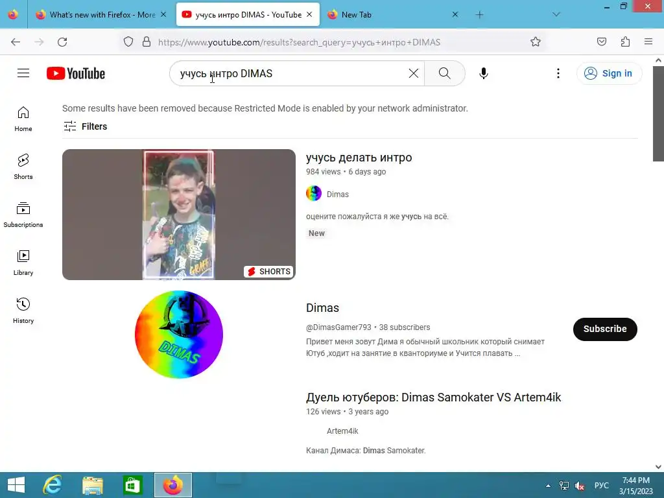Expand search Filters
This screenshot has width=664, height=498.
(x=85, y=126)
